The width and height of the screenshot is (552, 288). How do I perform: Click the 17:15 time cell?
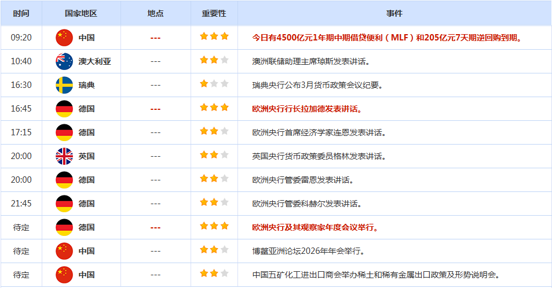point(21,132)
